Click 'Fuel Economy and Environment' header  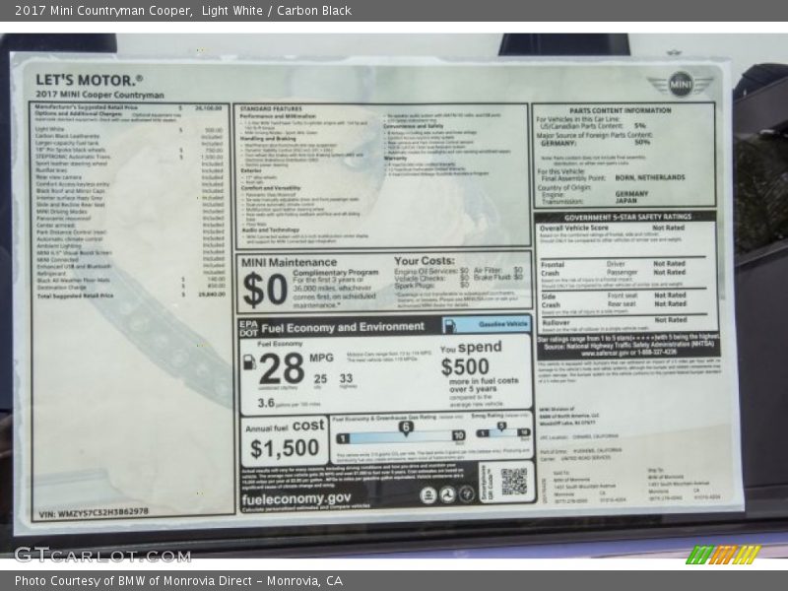coord(343,328)
